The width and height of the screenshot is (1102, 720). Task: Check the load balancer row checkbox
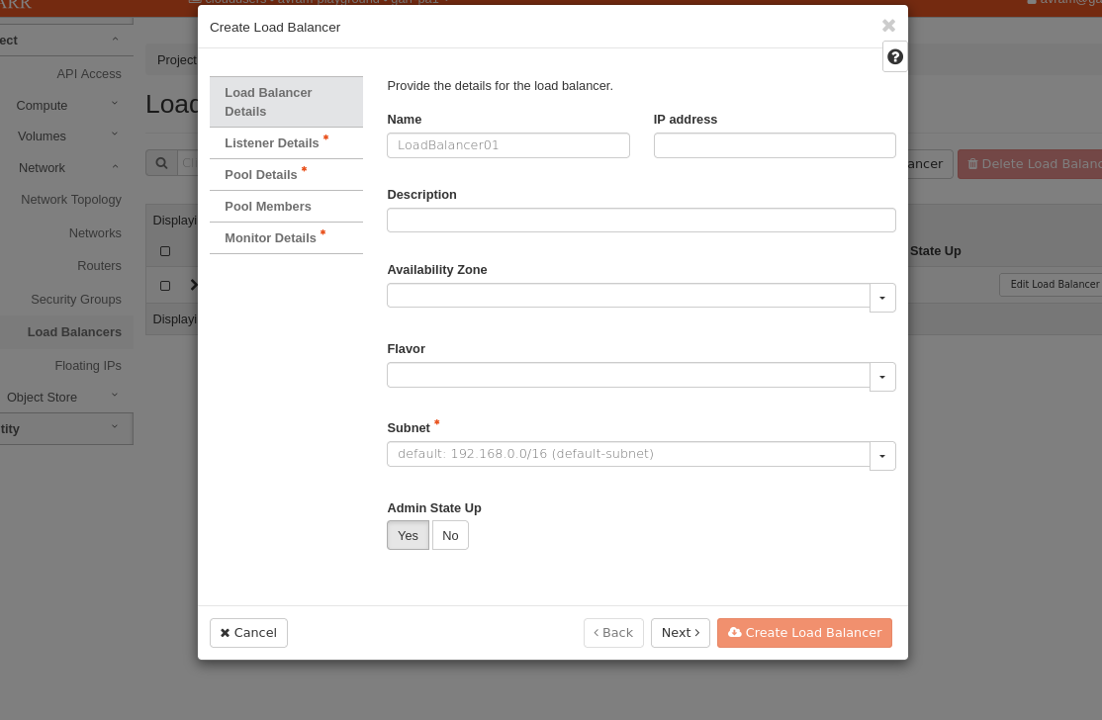click(165, 286)
